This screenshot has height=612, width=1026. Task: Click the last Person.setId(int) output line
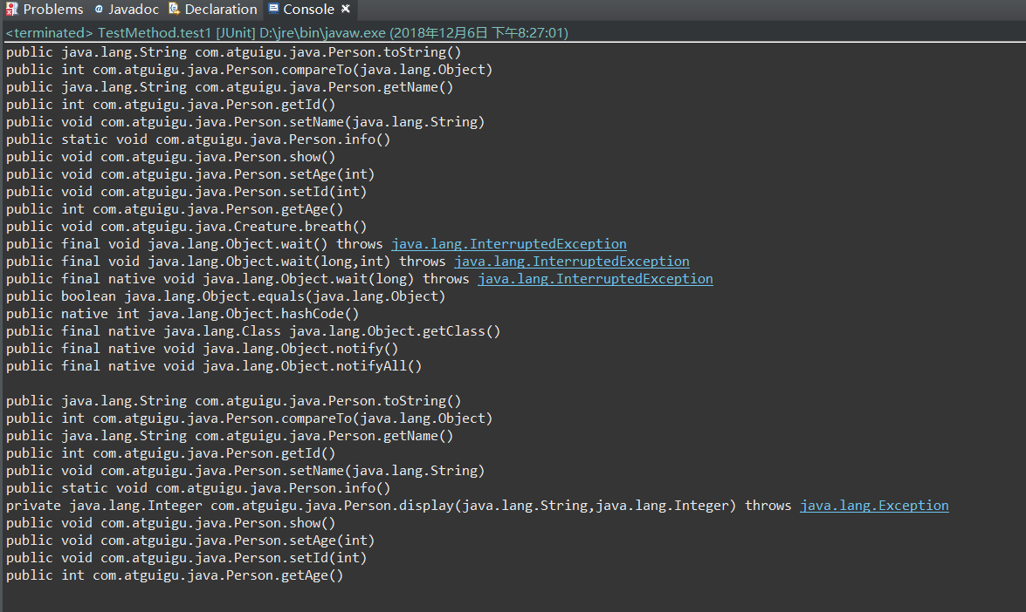[187, 558]
